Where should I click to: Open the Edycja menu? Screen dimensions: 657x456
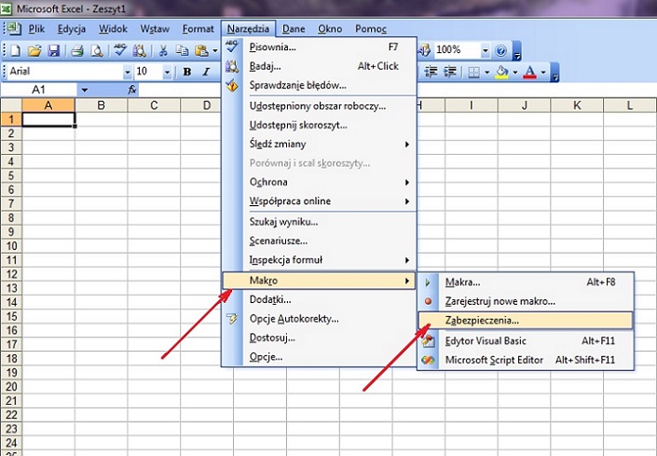click(72, 29)
